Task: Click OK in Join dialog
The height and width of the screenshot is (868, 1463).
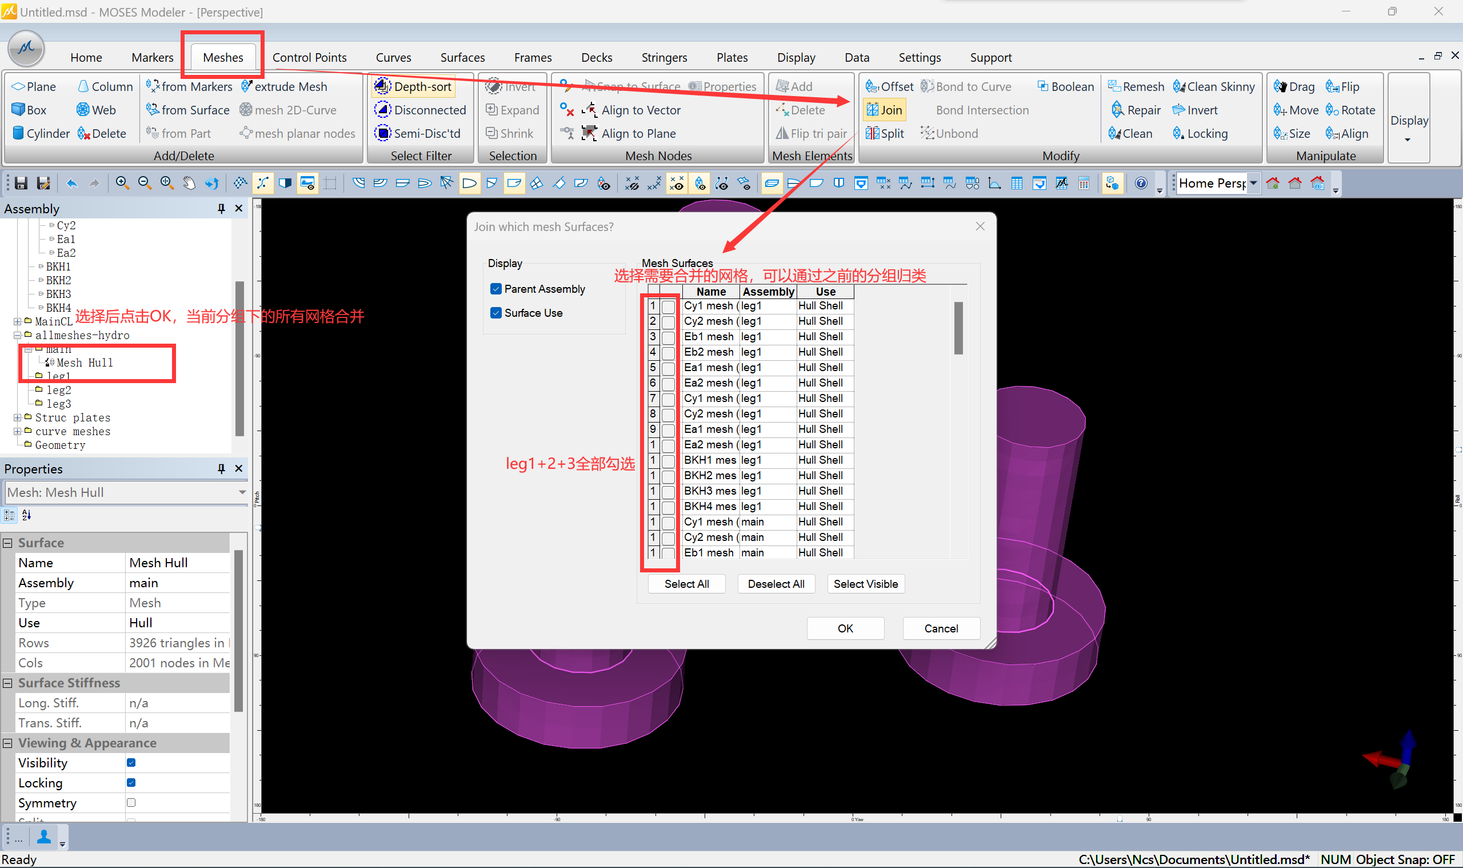Action: pos(845,628)
